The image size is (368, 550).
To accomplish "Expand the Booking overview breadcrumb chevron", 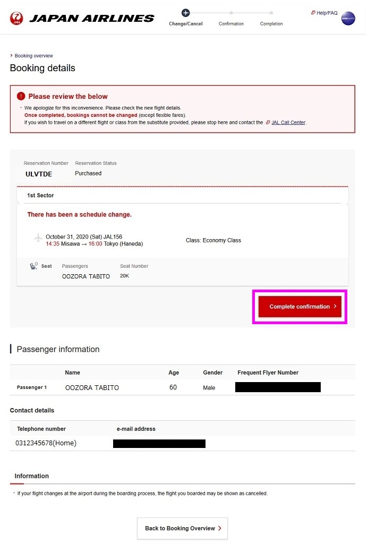I will click(x=11, y=55).
